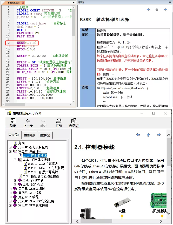Click the help content scroll up arrow

[169, 135]
